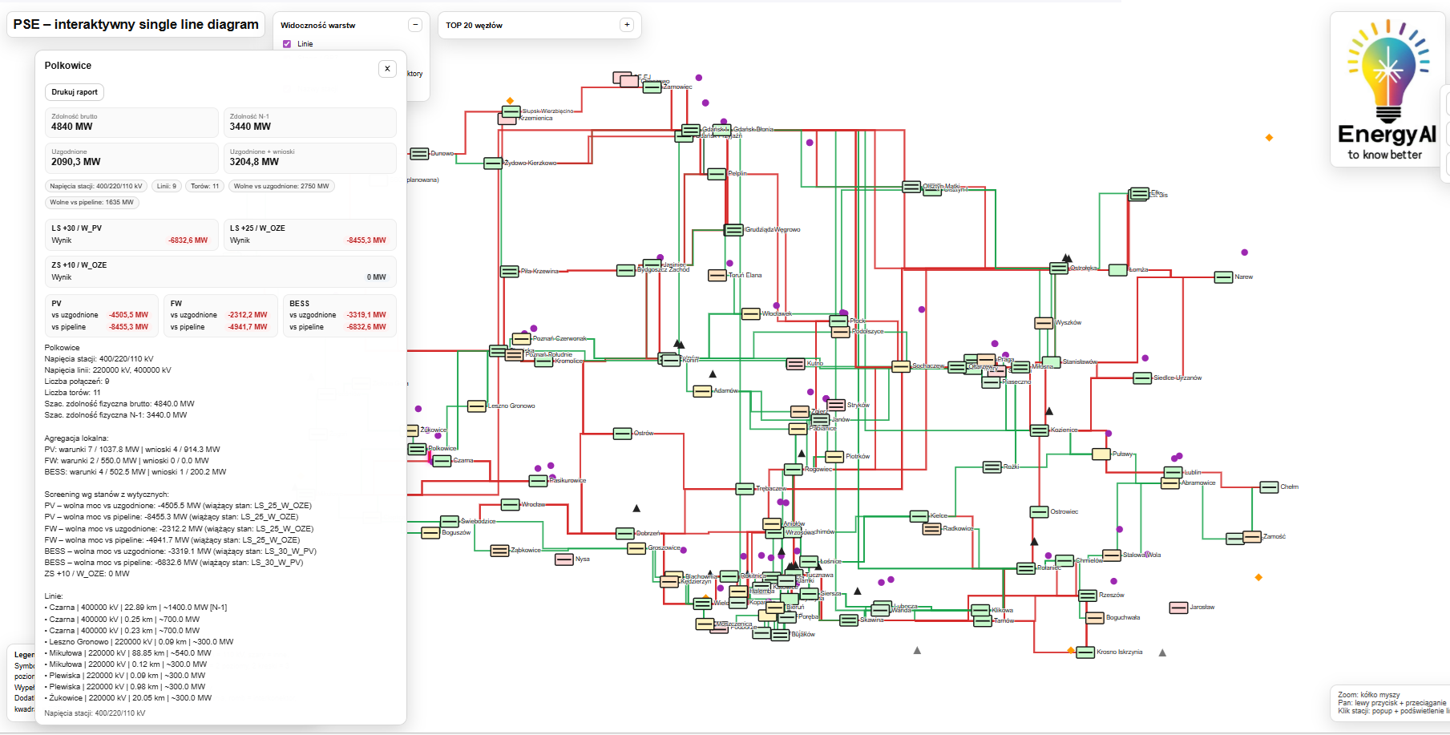Click the 'LS +25 / W_OZE' result card
The height and width of the screenshot is (735, 1450).
coord(309,235)
